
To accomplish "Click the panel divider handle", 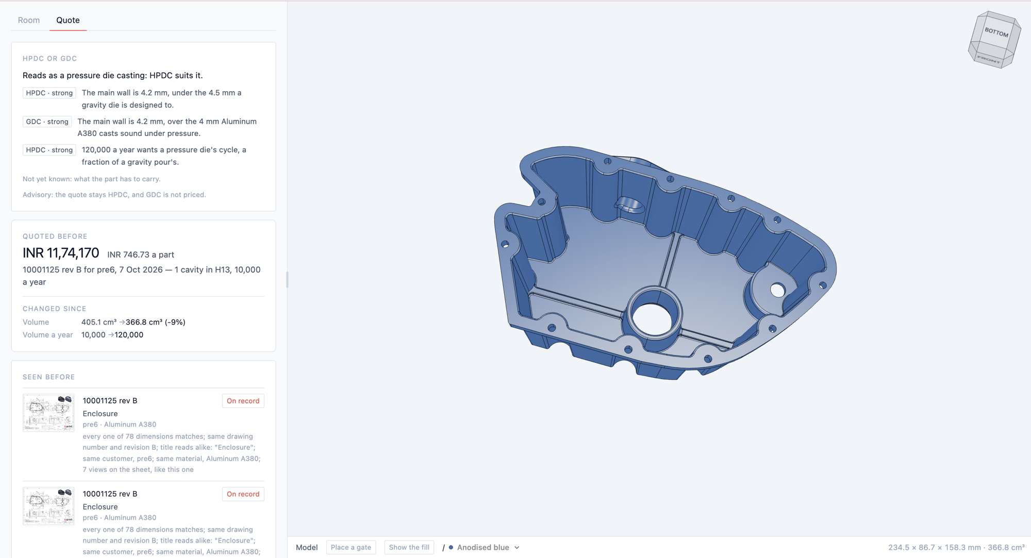I will tap(287, 279).
